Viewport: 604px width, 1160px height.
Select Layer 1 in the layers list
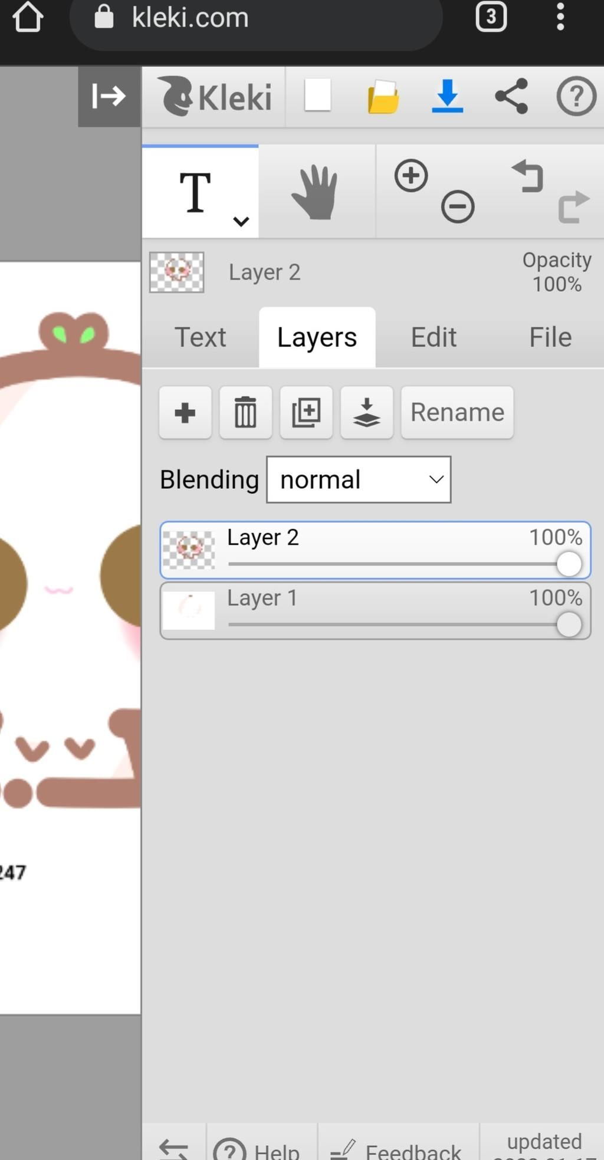point(375,610)
